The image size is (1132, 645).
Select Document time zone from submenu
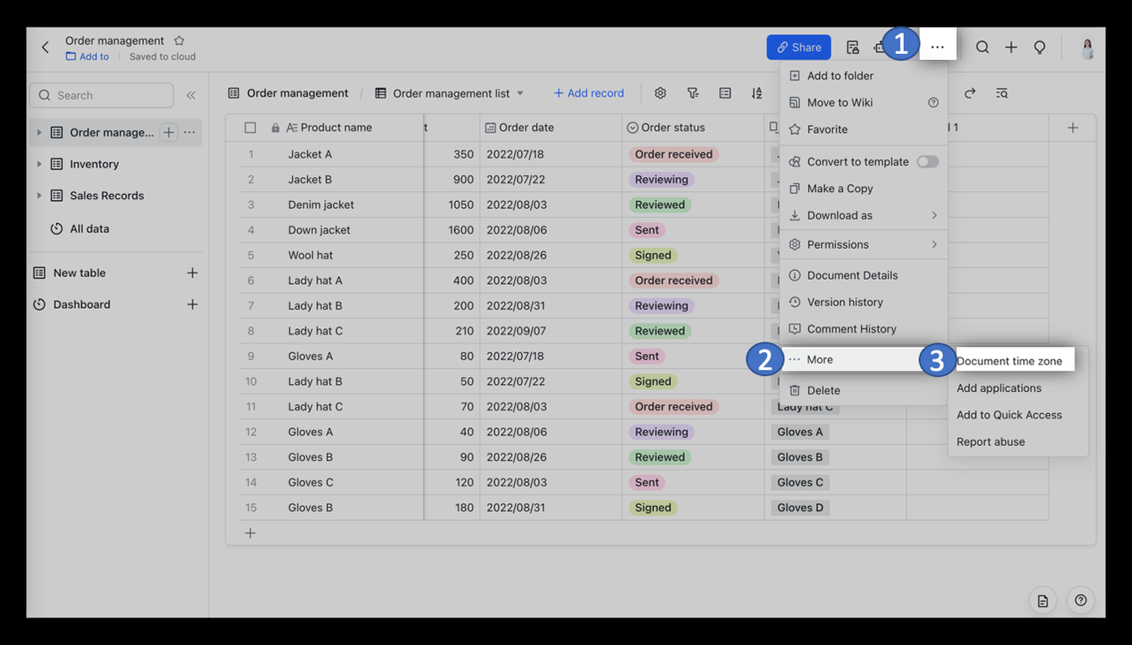[1009, 361]
